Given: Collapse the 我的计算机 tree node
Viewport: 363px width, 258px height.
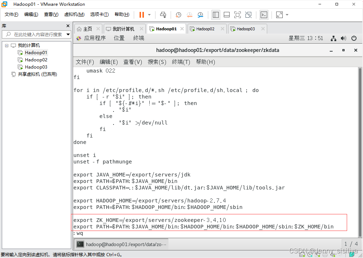Looking at the screenshot, I should (x=7, y=45).
